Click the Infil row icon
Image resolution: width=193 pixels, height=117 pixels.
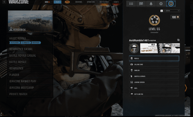132,88
